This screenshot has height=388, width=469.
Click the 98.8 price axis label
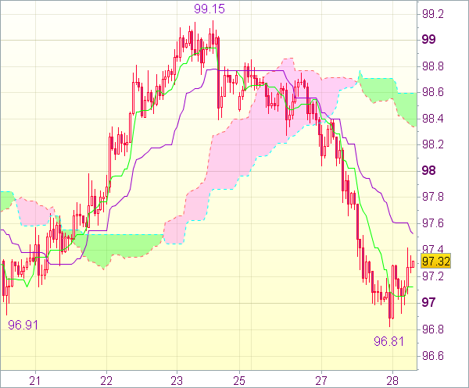coord(432,66)
